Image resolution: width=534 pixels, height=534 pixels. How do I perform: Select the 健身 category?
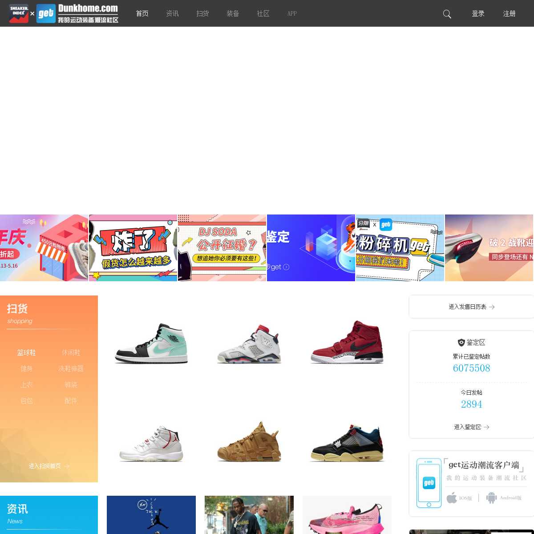[x=27, y=368]
